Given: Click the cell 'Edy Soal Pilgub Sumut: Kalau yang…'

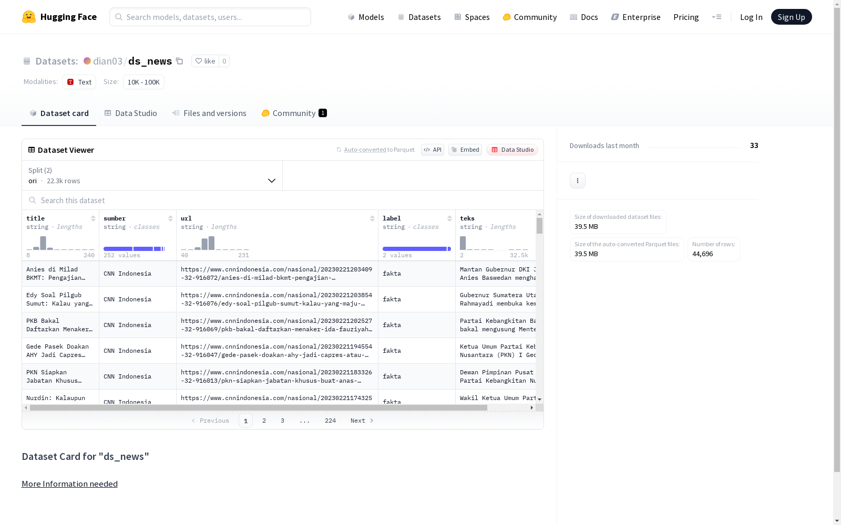Looking at the screenshot, I should [x=60, y=299].
